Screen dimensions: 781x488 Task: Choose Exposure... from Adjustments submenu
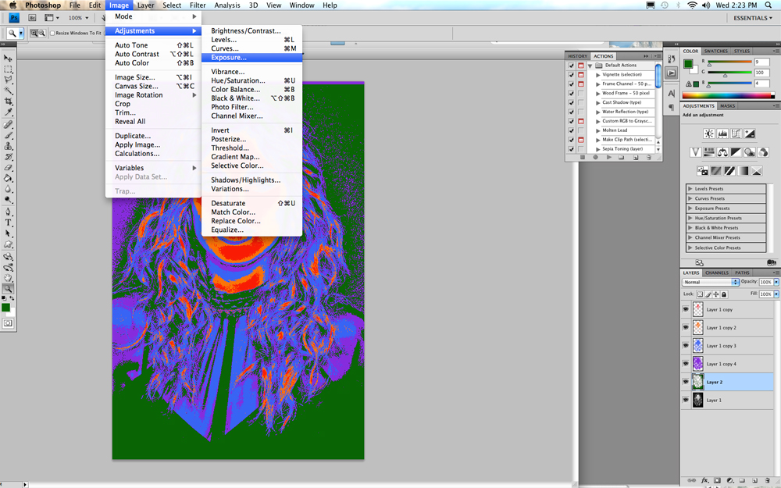coord(251,57)
